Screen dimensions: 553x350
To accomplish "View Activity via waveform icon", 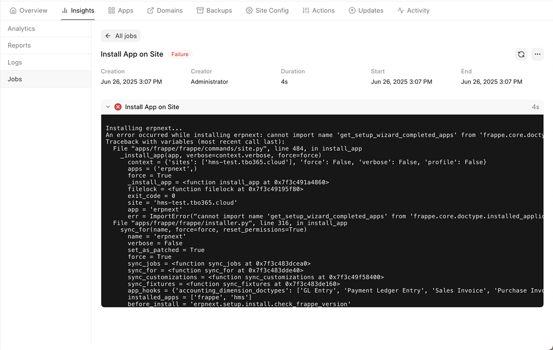I will pyautogui.click(x=401, y=10).
